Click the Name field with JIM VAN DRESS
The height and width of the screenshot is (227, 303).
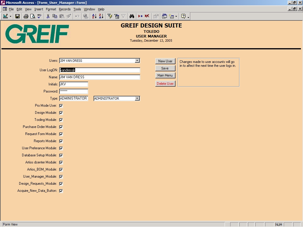pos(100,77)
